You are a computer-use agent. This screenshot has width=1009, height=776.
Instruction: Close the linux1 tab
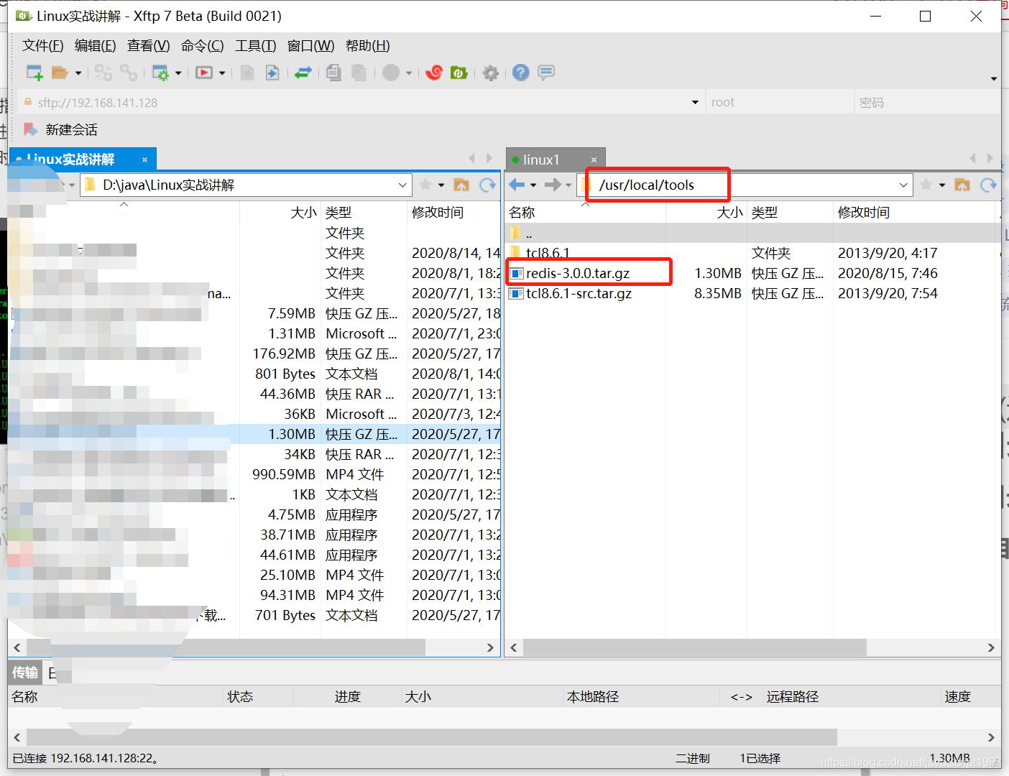pos(594,160)
